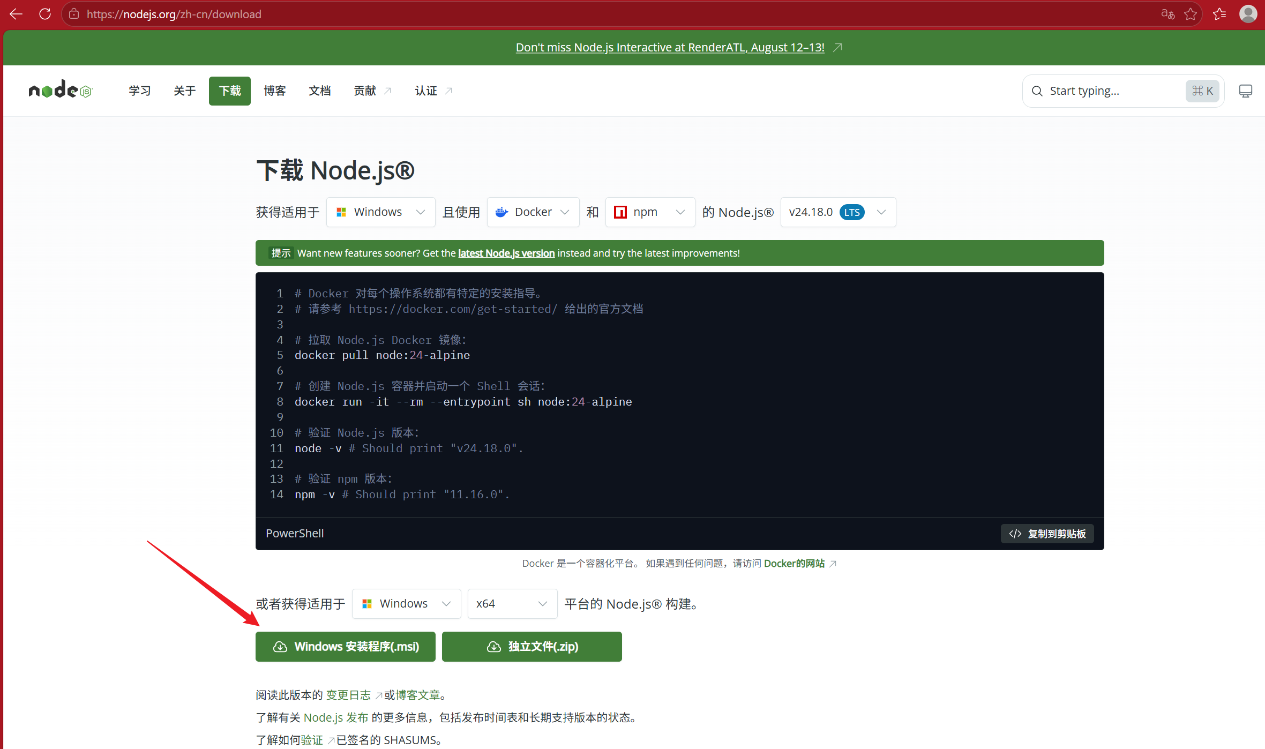Click the browser address bar URL

pyautogui.click(x=174, y=14)
